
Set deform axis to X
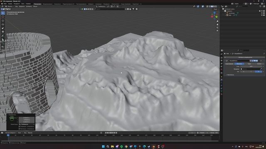click(244, 72)
